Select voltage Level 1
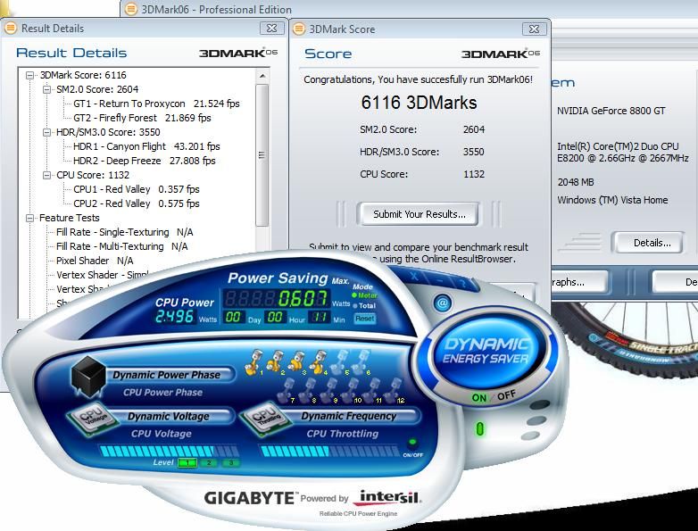Image resolution: width=698 pixels, height=531 pixels. 187,463
